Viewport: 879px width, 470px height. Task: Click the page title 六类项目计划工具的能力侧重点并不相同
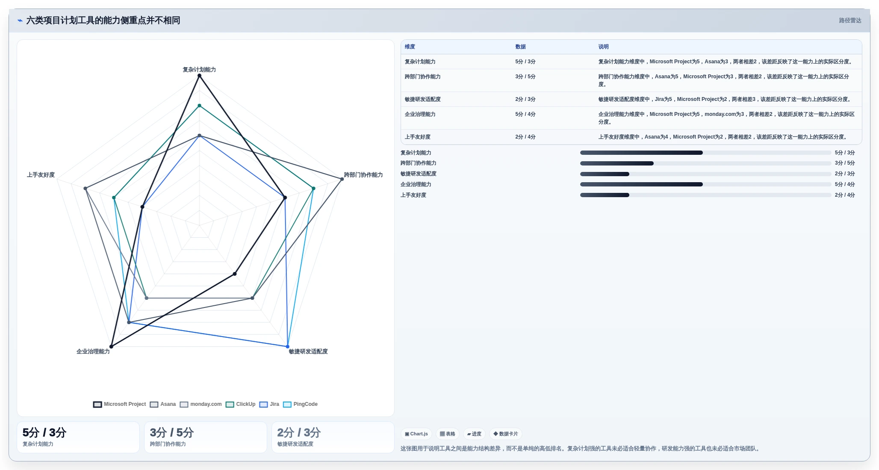pos(103,21)
